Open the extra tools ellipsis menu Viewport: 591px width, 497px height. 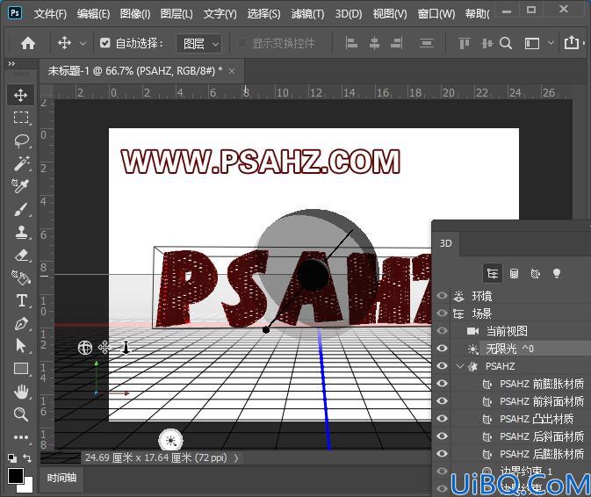[21, 437]
